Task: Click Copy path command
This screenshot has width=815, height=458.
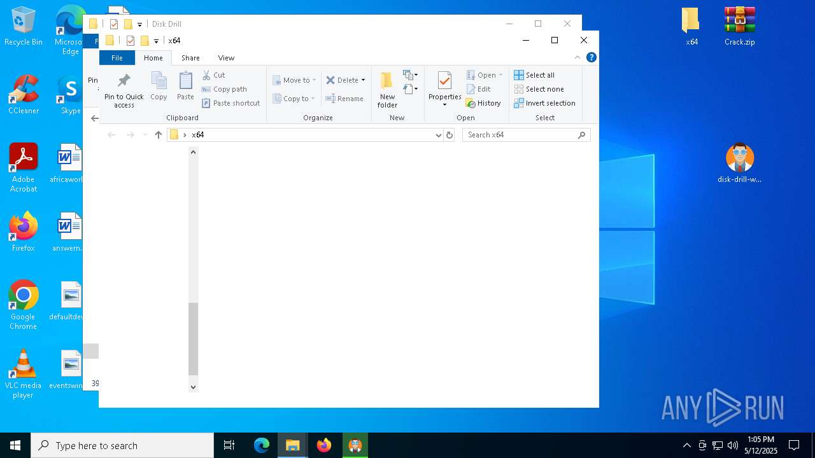Action: pos(224,89)
